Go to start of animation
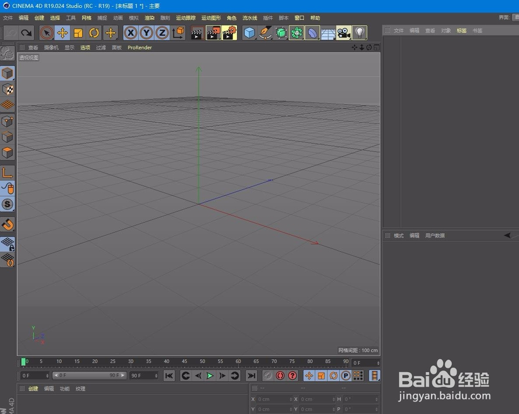 (169, 376)
